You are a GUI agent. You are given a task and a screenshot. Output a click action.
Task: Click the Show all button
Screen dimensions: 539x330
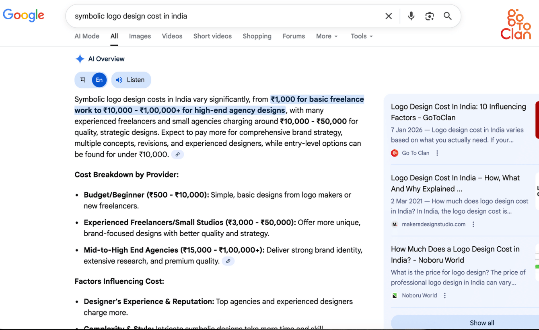point(481,322)
